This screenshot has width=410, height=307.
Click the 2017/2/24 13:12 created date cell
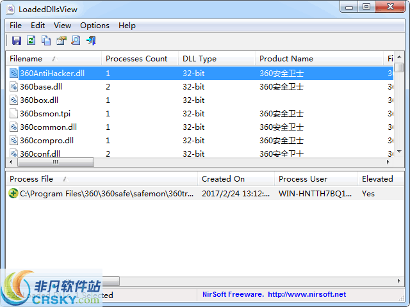point(236,193)
